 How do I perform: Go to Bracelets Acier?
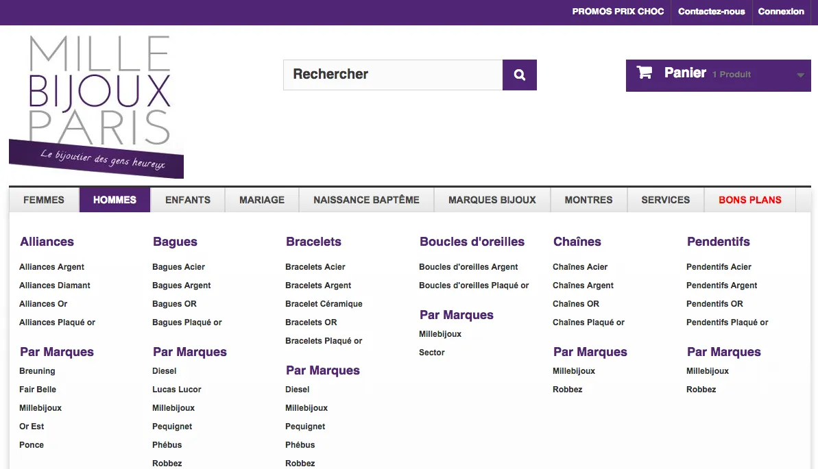(x=315, y=267)
